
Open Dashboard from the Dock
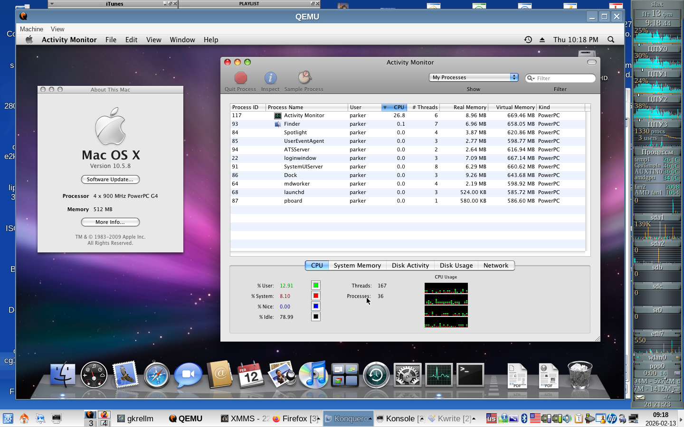pyautogui.click(x=94, y=375)
